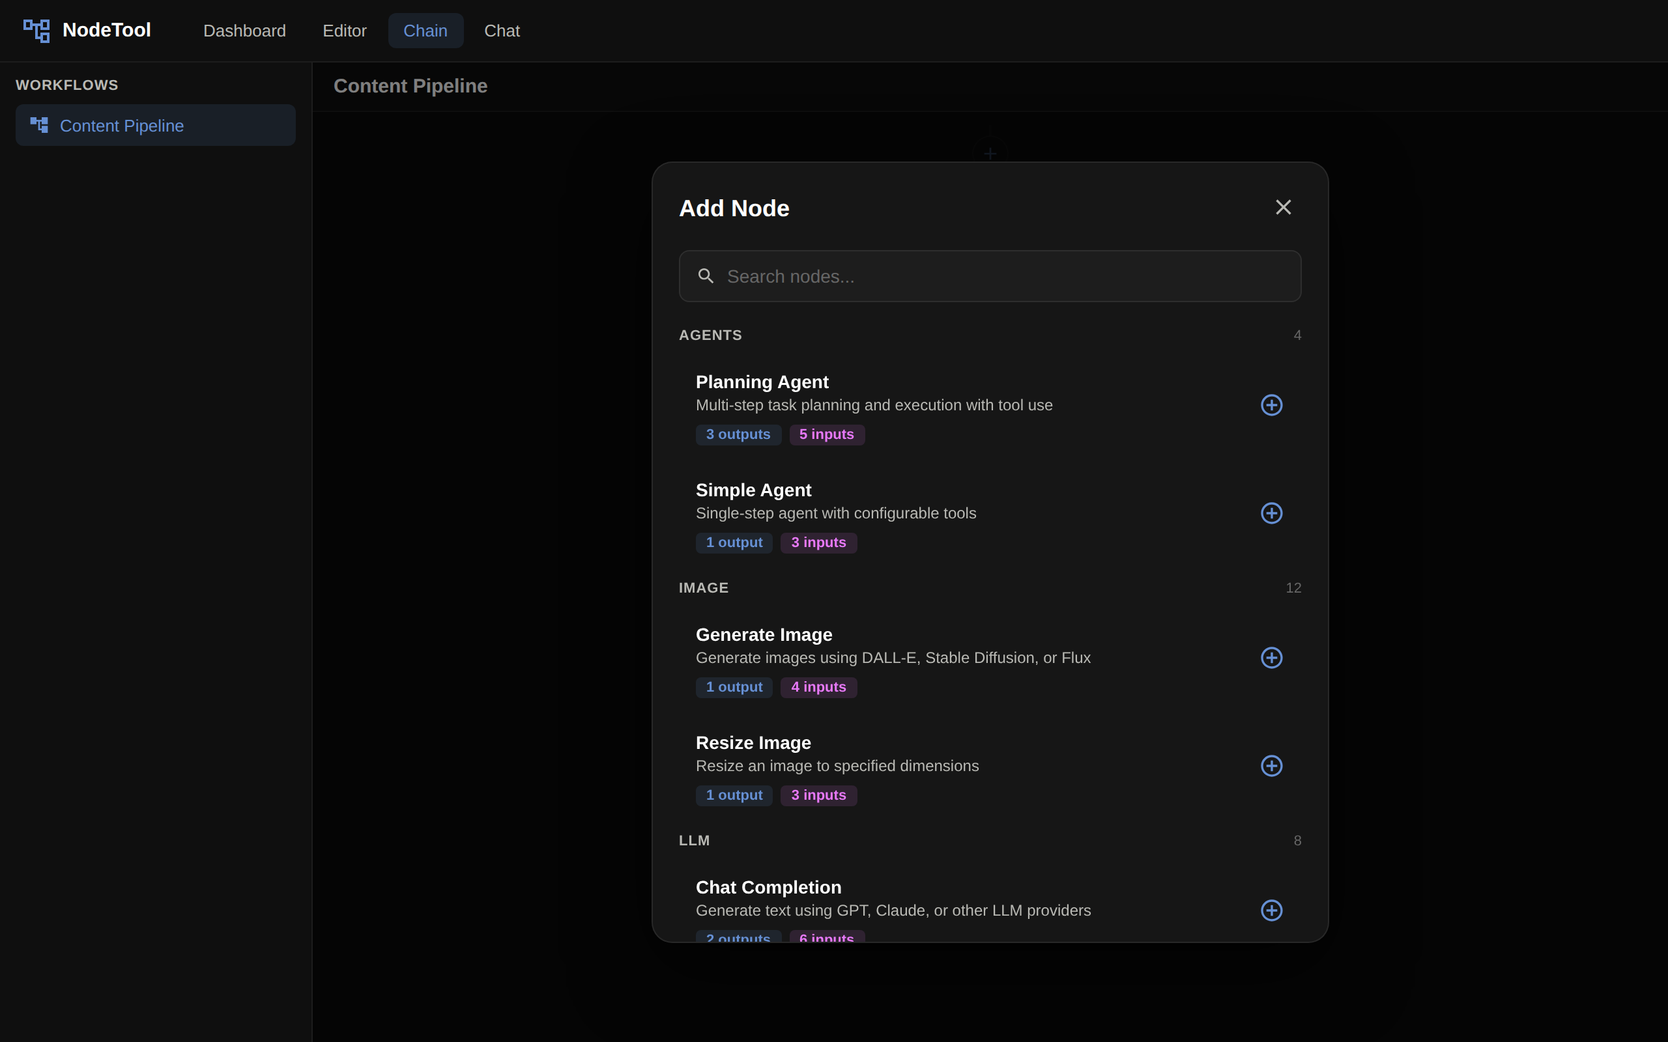Collapse the AGENTS section header
This screenshot has height=1042, width=1668.
[x=710, y=335]
